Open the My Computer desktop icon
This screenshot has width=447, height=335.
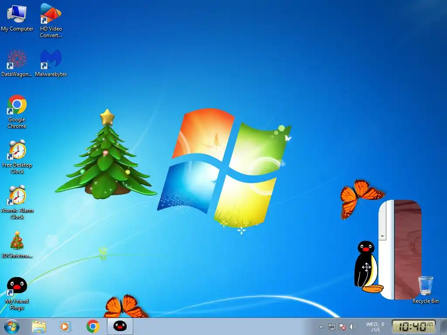[x=17, y=18]
